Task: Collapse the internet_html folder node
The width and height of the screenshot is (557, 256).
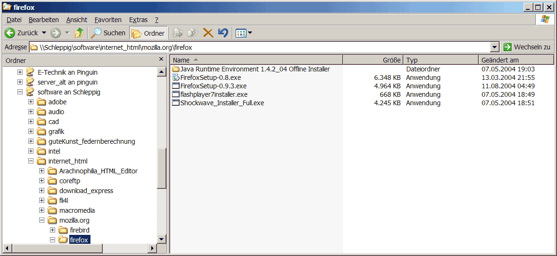Action: click(31, 161)
